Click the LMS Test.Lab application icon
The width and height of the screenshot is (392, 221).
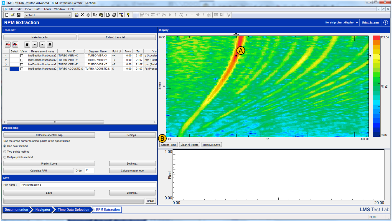pyautogui.click(x=3, y=2)
